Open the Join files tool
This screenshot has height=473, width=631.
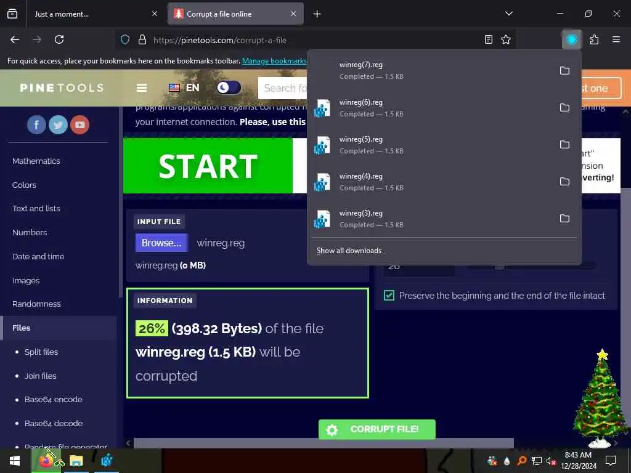pos(40,376)
